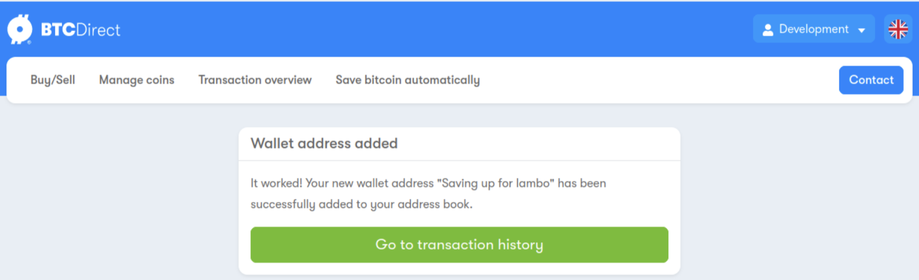Click the BTCDirect wordmark in header
The width and height of the screenshot is (919, 280).
[x=80, y=30]
